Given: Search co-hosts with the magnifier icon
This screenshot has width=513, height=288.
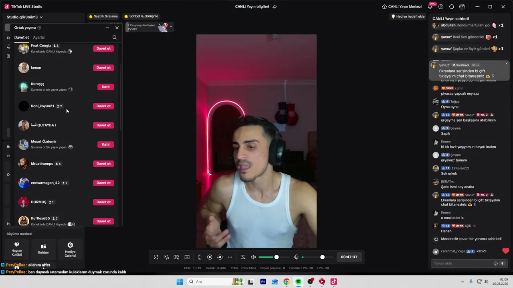Looking at the screenshot, I should point(115,38).
